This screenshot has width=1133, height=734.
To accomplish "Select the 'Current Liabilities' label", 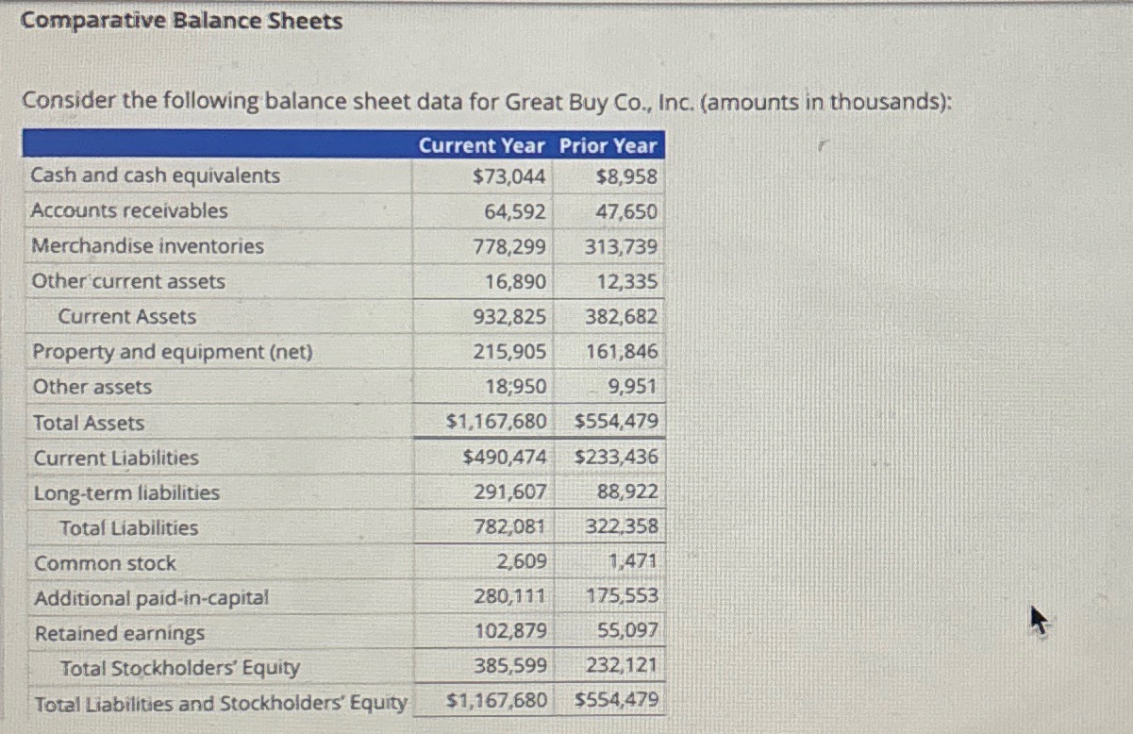I will point(117,459).
